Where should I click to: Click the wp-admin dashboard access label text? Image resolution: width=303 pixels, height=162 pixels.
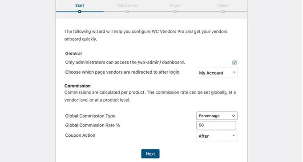pyautogui.click(x=125, y=62)
